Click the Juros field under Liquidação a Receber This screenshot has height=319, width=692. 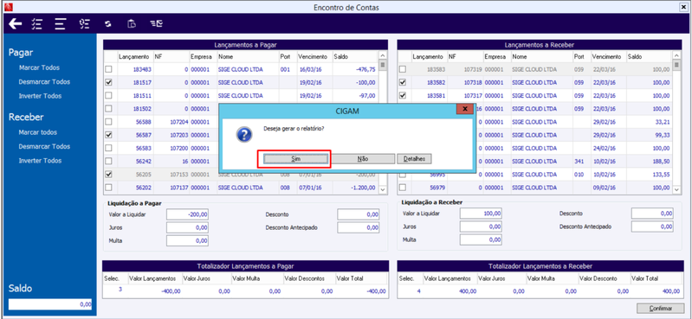pos(481,226)
